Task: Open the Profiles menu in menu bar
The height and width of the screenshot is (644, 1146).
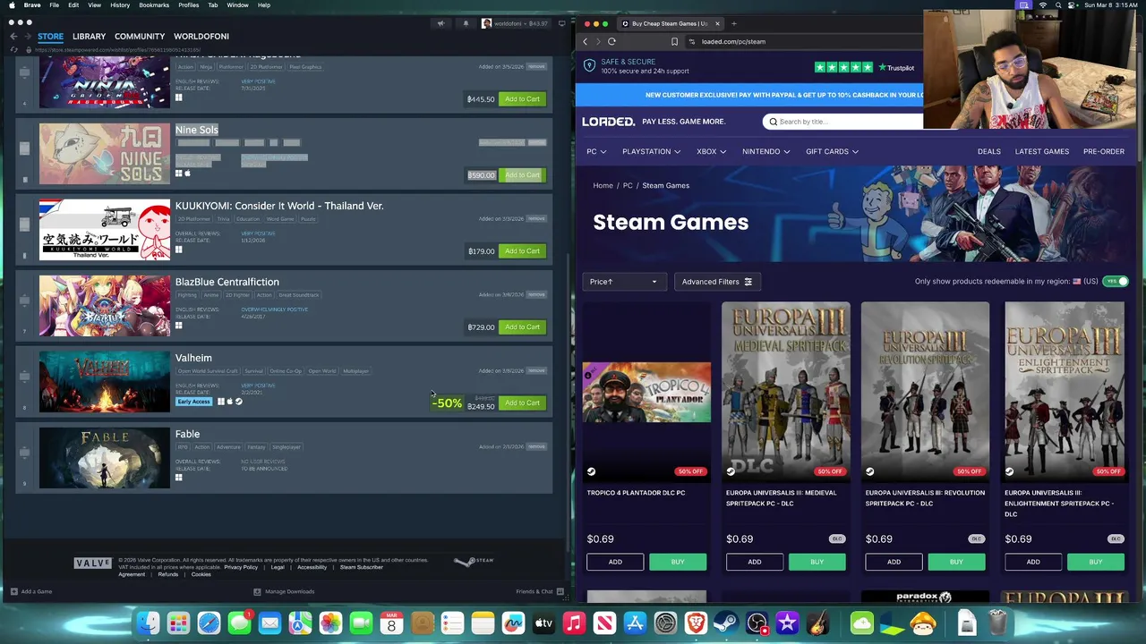Action: pos(189,5)
